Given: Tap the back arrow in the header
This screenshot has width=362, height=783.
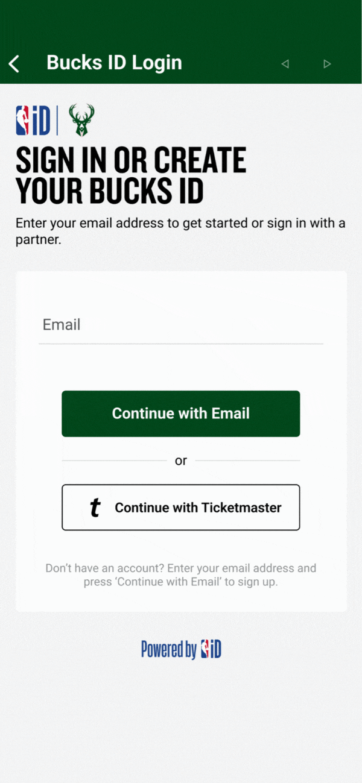Looking at the screenshot, I should [x=13, y=63].
